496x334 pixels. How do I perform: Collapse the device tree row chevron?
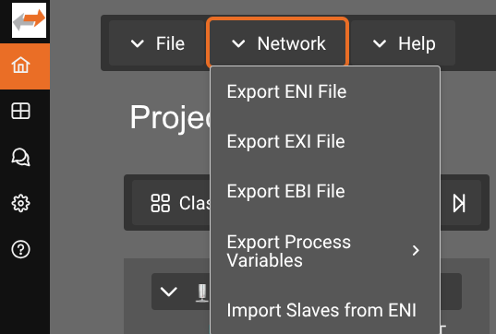(169, 292)
